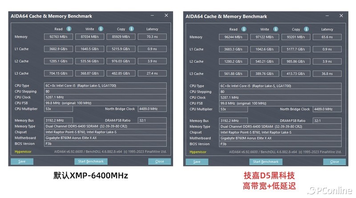Close the left AIDA64 window with X
356x198 pixels.
pyautogui.click(x=166, y=16)
